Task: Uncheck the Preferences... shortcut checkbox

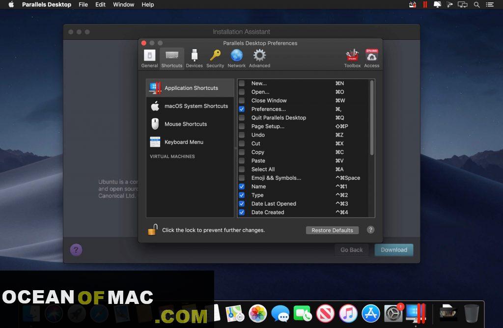Action: coord(242,109)
